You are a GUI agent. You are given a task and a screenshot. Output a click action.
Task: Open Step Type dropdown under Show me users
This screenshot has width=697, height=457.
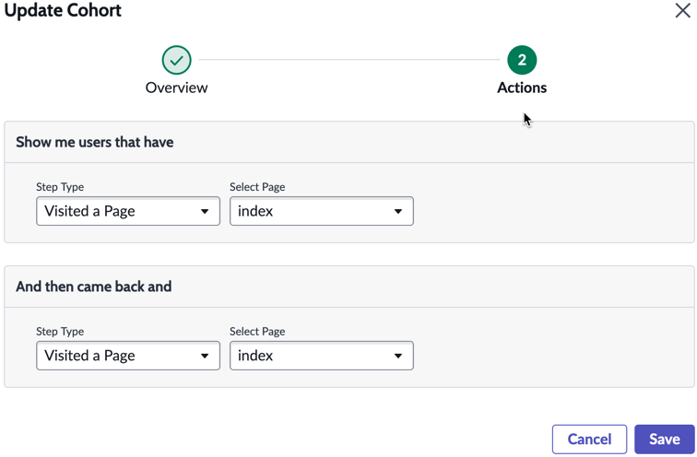pyautogui.click(x=128, y=211)
